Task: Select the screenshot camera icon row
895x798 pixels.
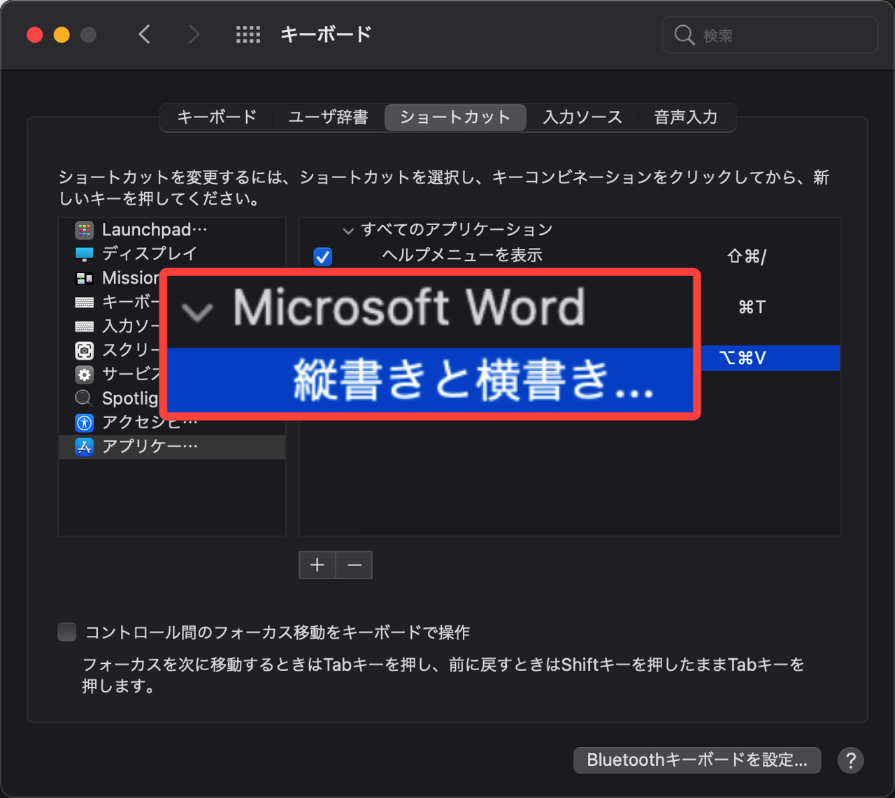Action: 85,351
